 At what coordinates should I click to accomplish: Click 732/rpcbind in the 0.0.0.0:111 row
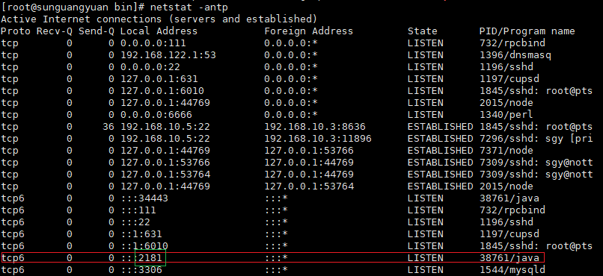[512, 43]
